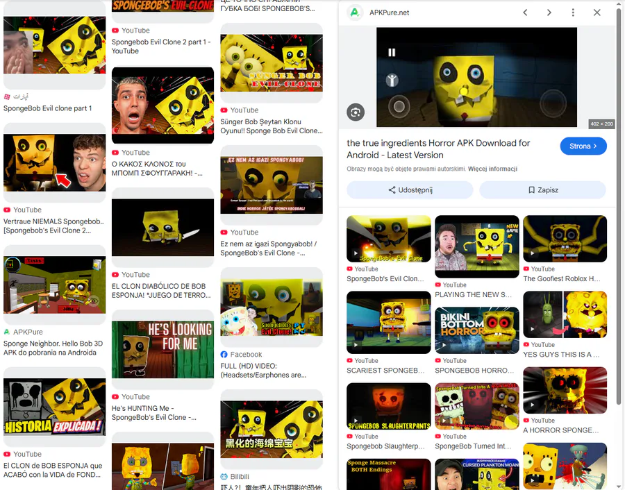This screenshot has height=490, width=625.
Task: Open the three-dot options menu in preview panel
Action: [x=573, y=12]
